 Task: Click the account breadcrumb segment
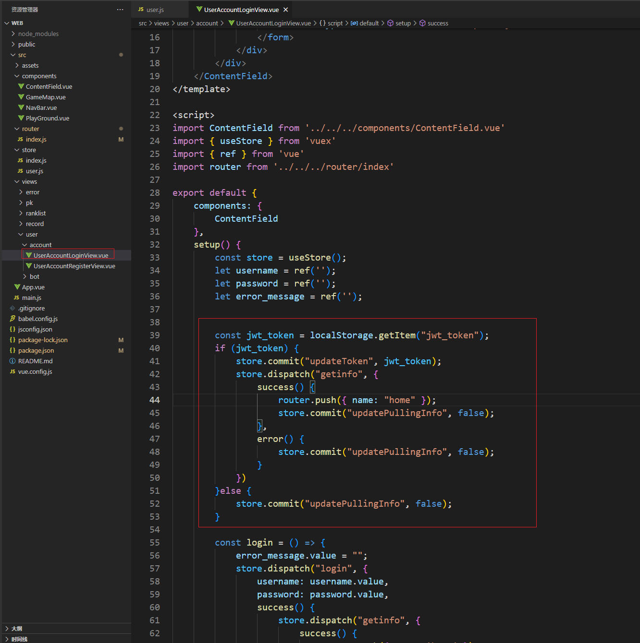207,23
